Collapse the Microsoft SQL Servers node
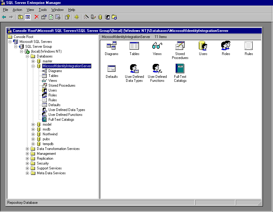This screenshot has height=212, width=273. tap(10, 42)
